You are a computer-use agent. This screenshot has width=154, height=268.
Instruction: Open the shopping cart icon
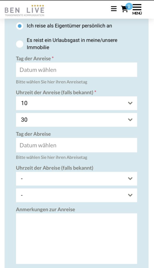[124, 9]
